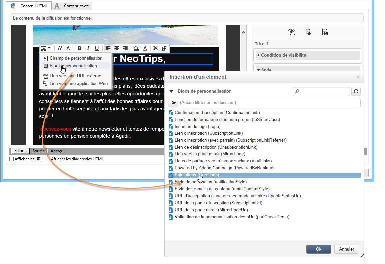
Task: Enable Afficher les URL checkbox
Action: [12, 159]
